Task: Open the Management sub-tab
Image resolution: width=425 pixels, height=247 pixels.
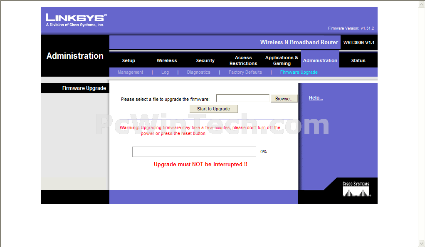Action: [131, 72]
